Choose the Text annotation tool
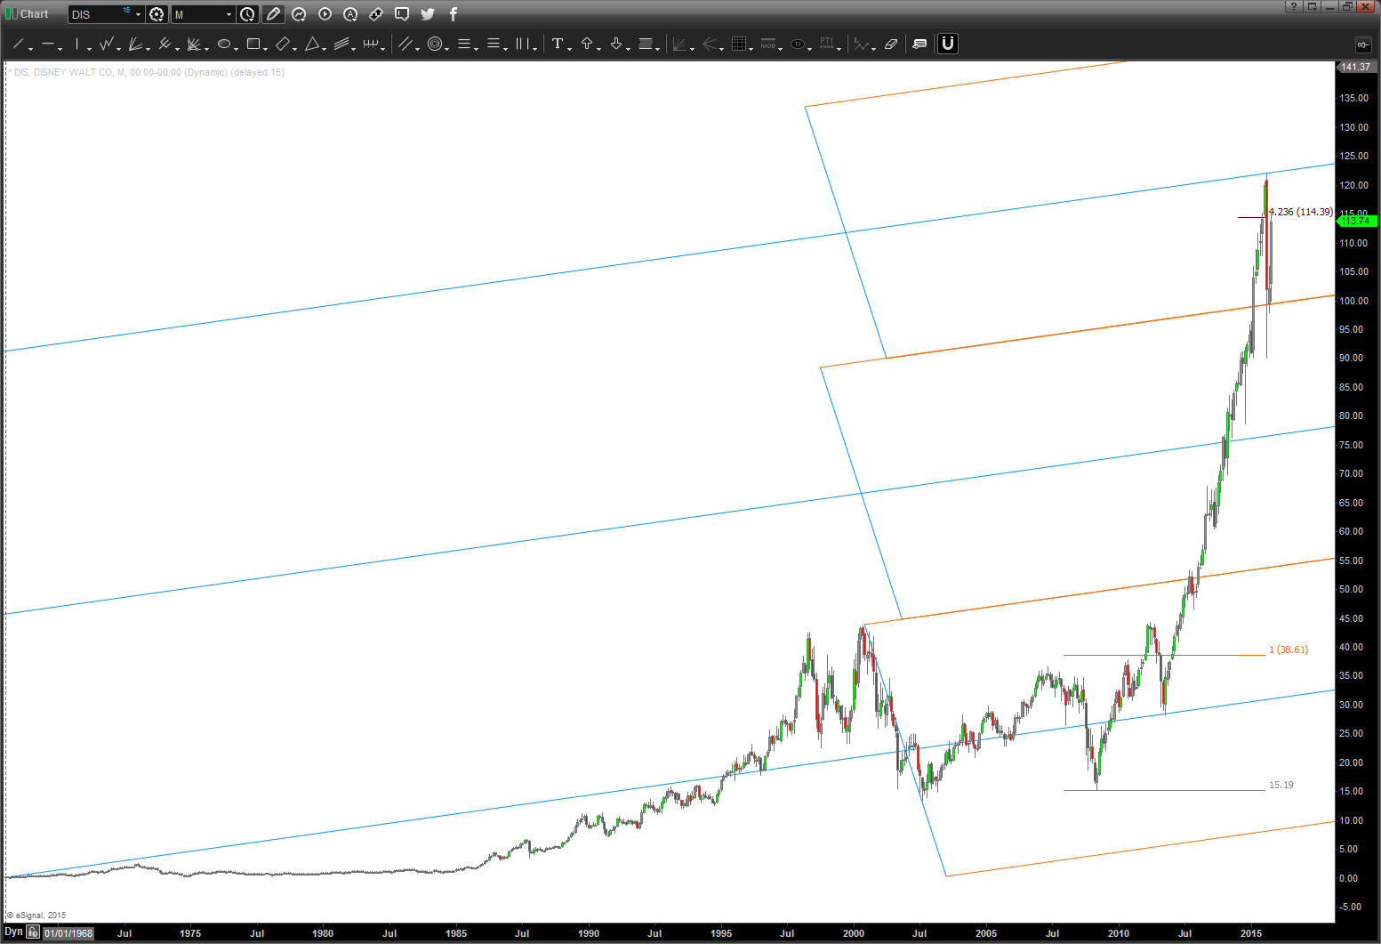Screen dimensions: 1381x944 pyautogui.click(x=558, y=44)
